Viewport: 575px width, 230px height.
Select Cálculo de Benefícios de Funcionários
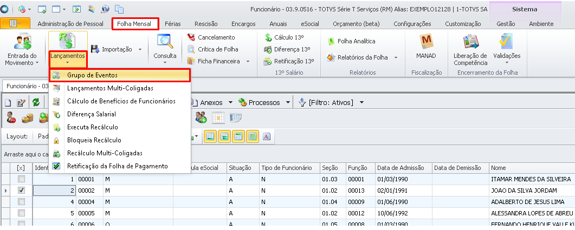120,101
